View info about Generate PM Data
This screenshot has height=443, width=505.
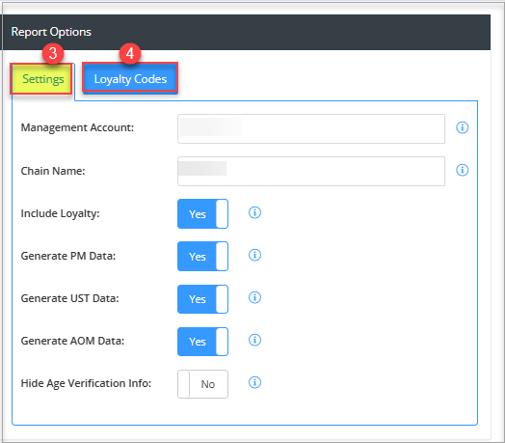point(254,255)
